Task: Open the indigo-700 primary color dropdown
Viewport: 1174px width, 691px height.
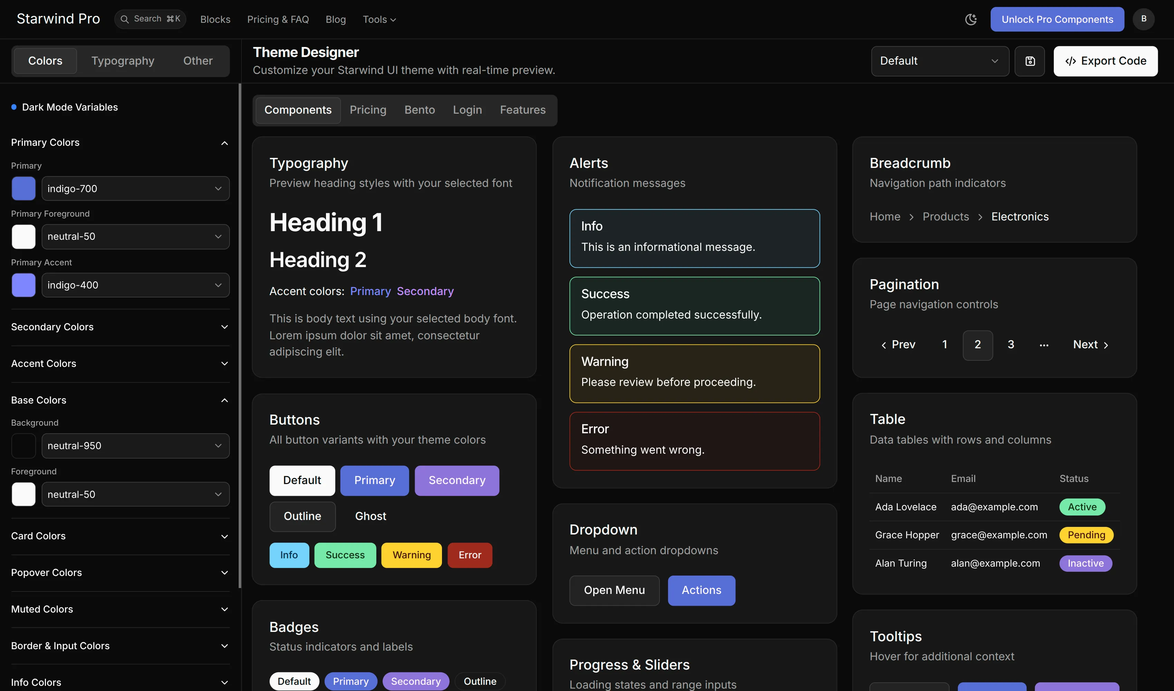Action: tap(135, 188)
